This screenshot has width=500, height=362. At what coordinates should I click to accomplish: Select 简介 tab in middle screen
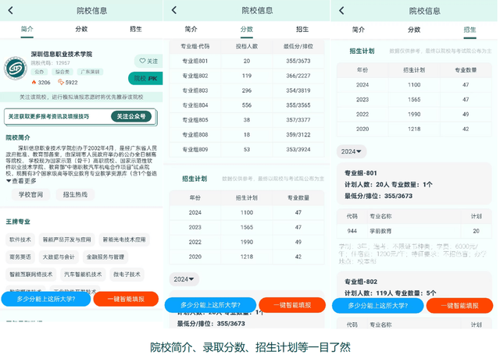191,30
